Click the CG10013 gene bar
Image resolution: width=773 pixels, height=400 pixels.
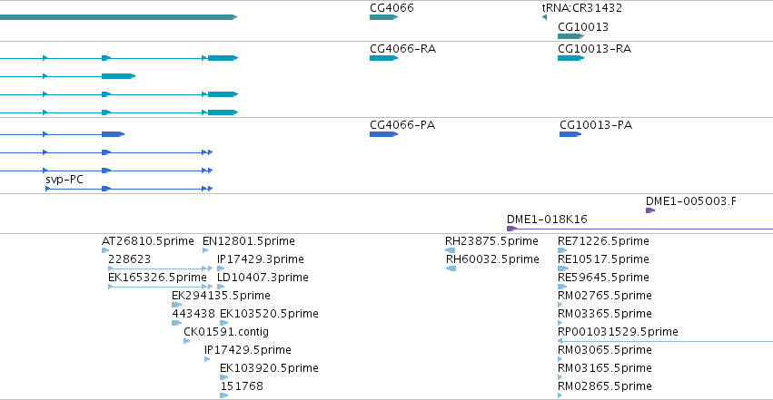[570, 36]
